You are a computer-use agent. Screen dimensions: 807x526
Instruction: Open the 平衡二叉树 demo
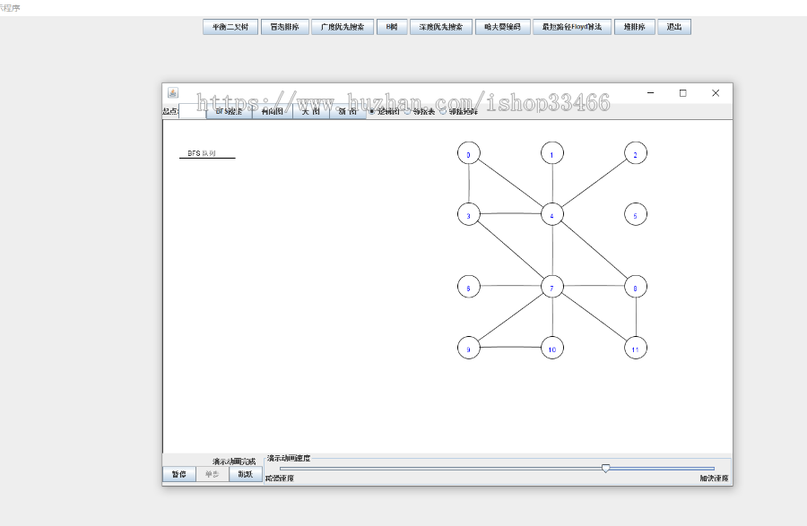coord(230,27)
